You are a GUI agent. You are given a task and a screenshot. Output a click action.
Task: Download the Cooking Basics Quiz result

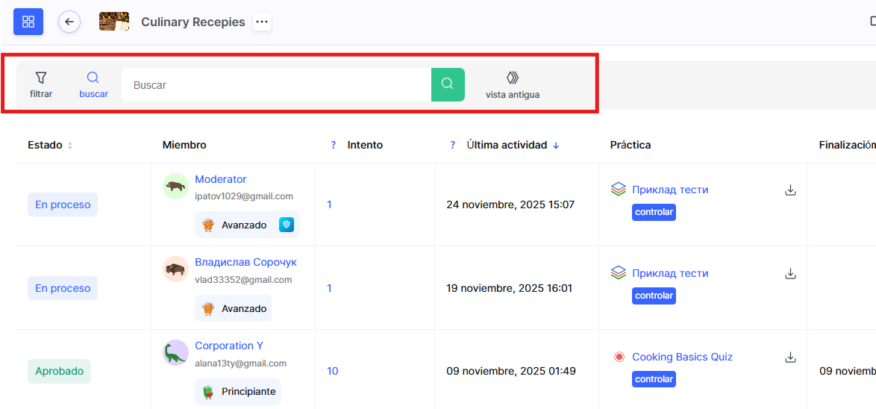pos(790,358)
